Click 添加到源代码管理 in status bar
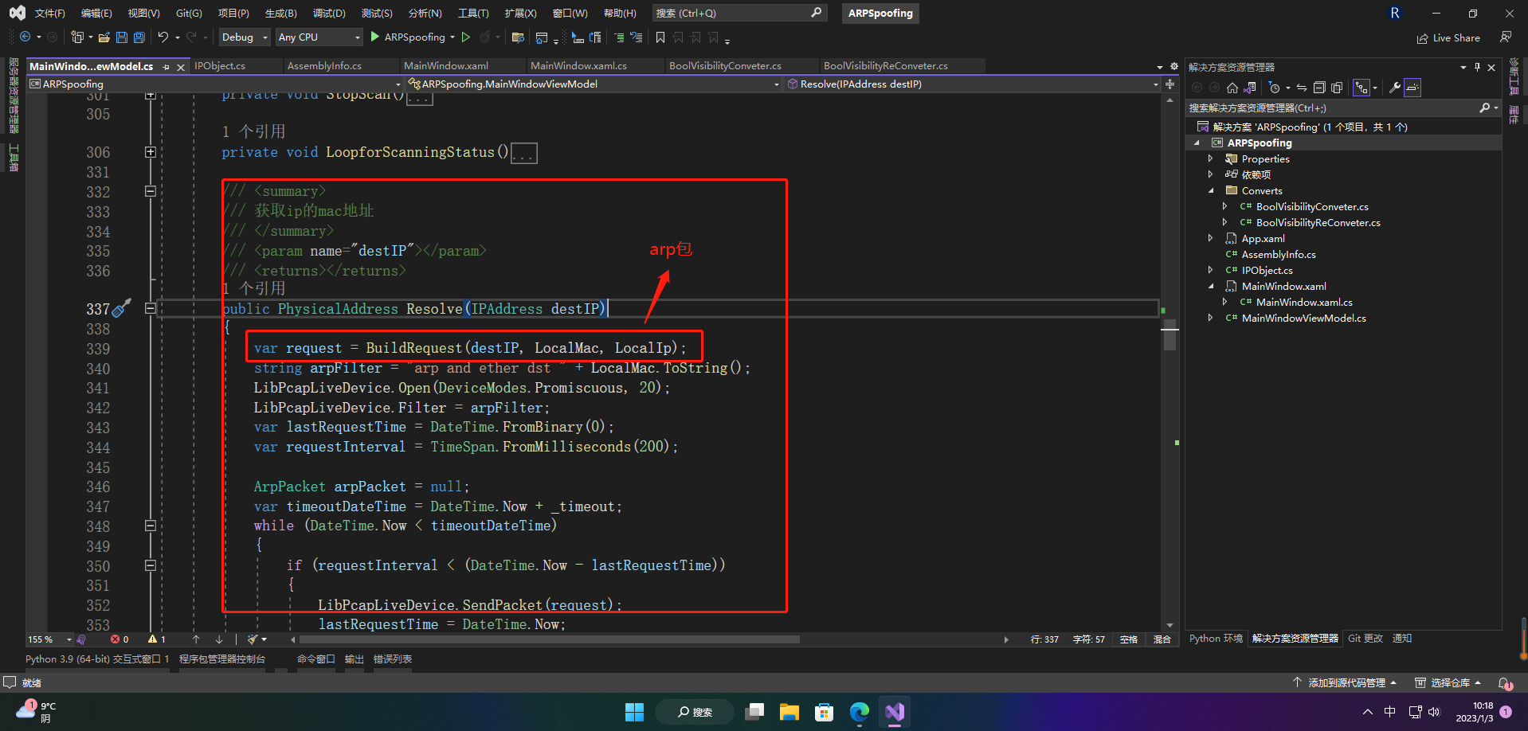This screenshot has height=731, width=1528. pos(1345,682)
